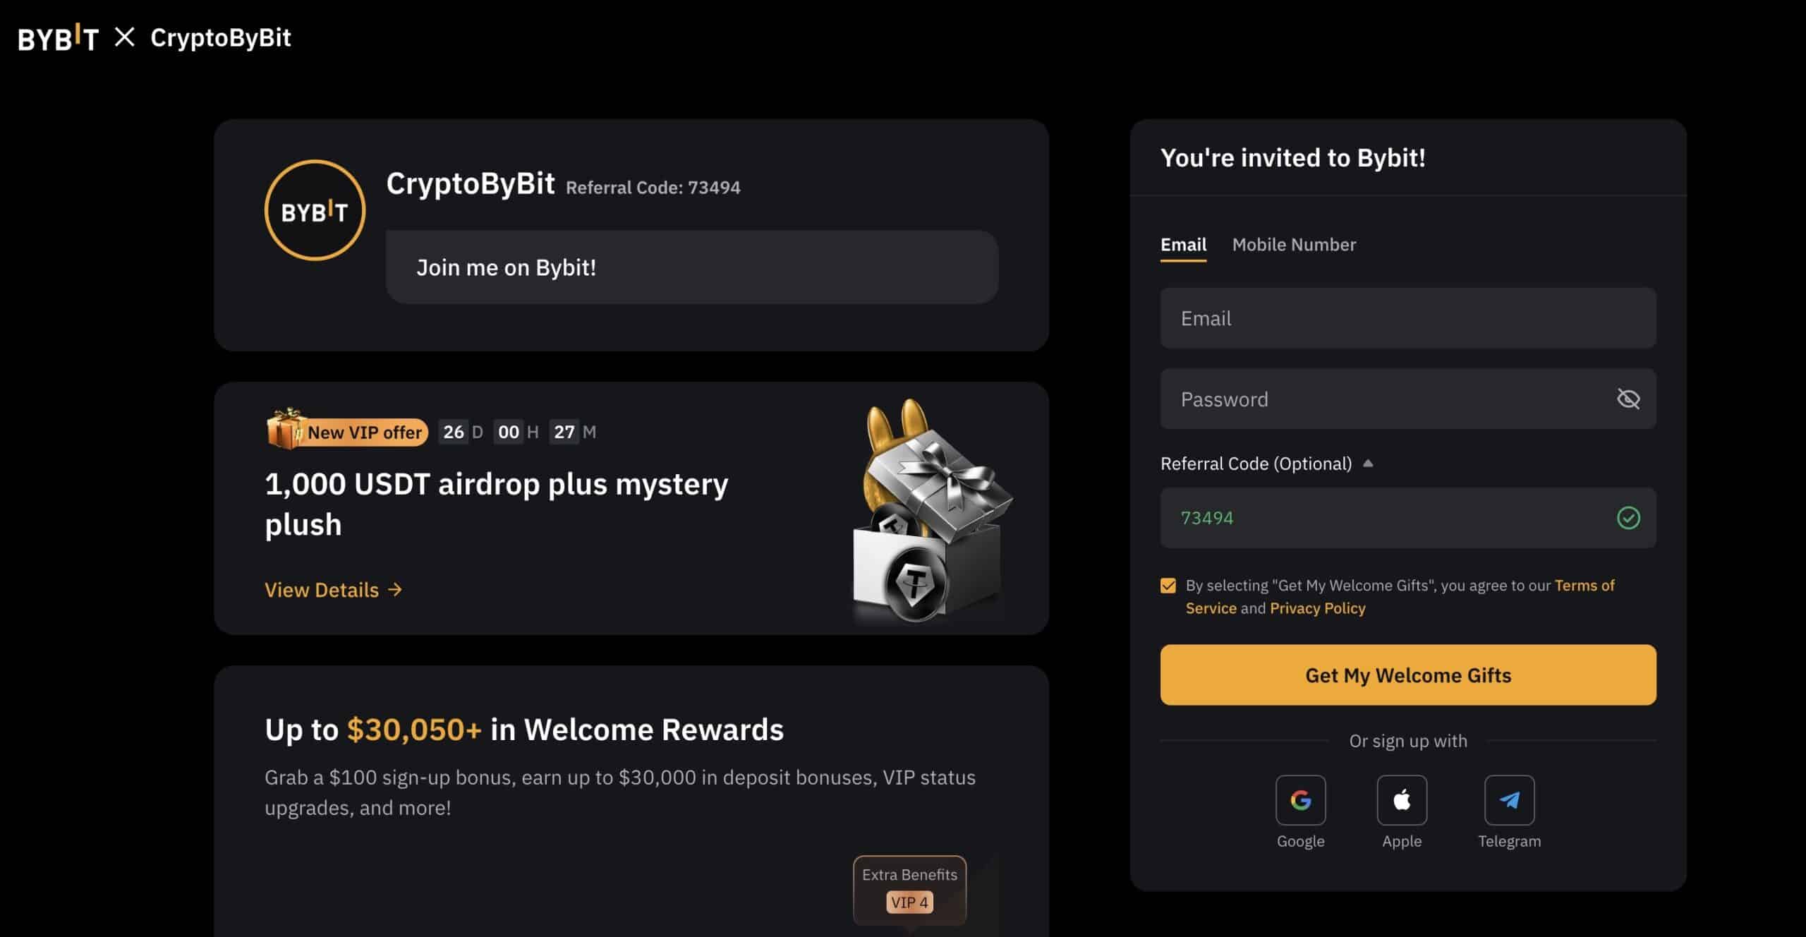Click Get My Welcome Gifts button
The image size is (1806, 937).
[x=1408, y=675]
